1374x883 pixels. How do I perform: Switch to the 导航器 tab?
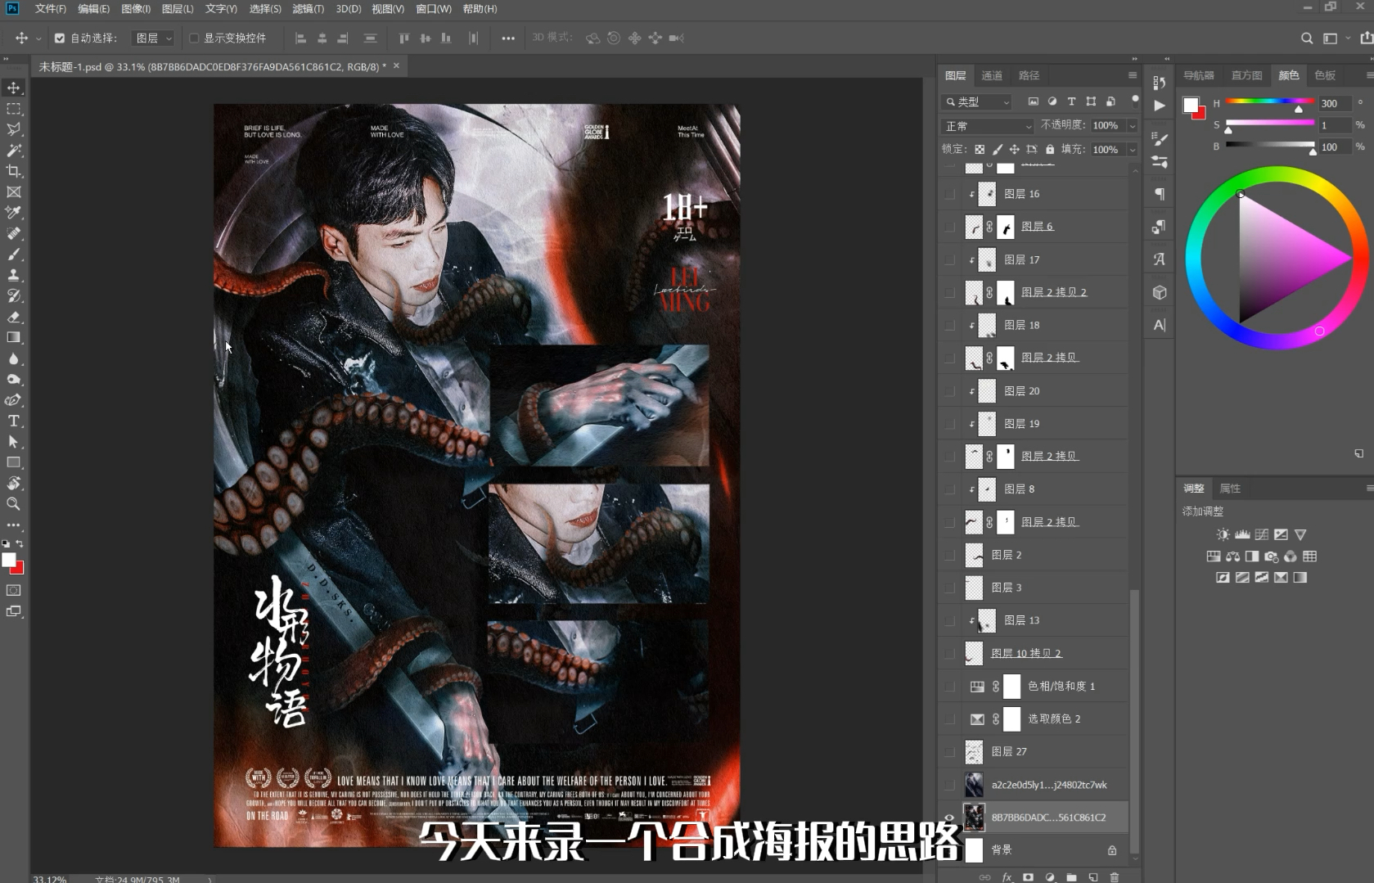coord(1198,75)
